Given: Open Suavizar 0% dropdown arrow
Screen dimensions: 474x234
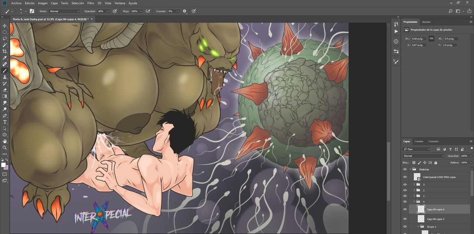Looking at the screenshot, I should point(179,11).
